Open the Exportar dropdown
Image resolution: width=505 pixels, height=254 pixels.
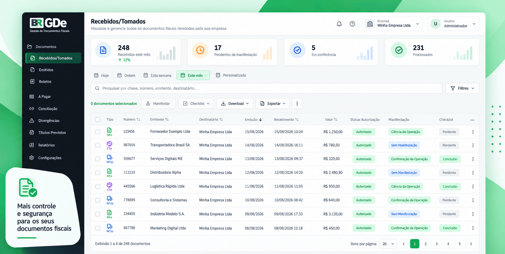tap(272, 103)
